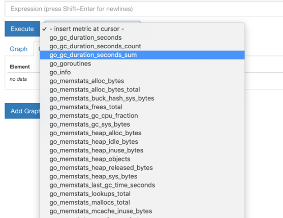Image resolution: width=283 pixels, height=218 pixels.
Task: Pick go_memstats_heap_alloc_bytes option
Action: 142,133
